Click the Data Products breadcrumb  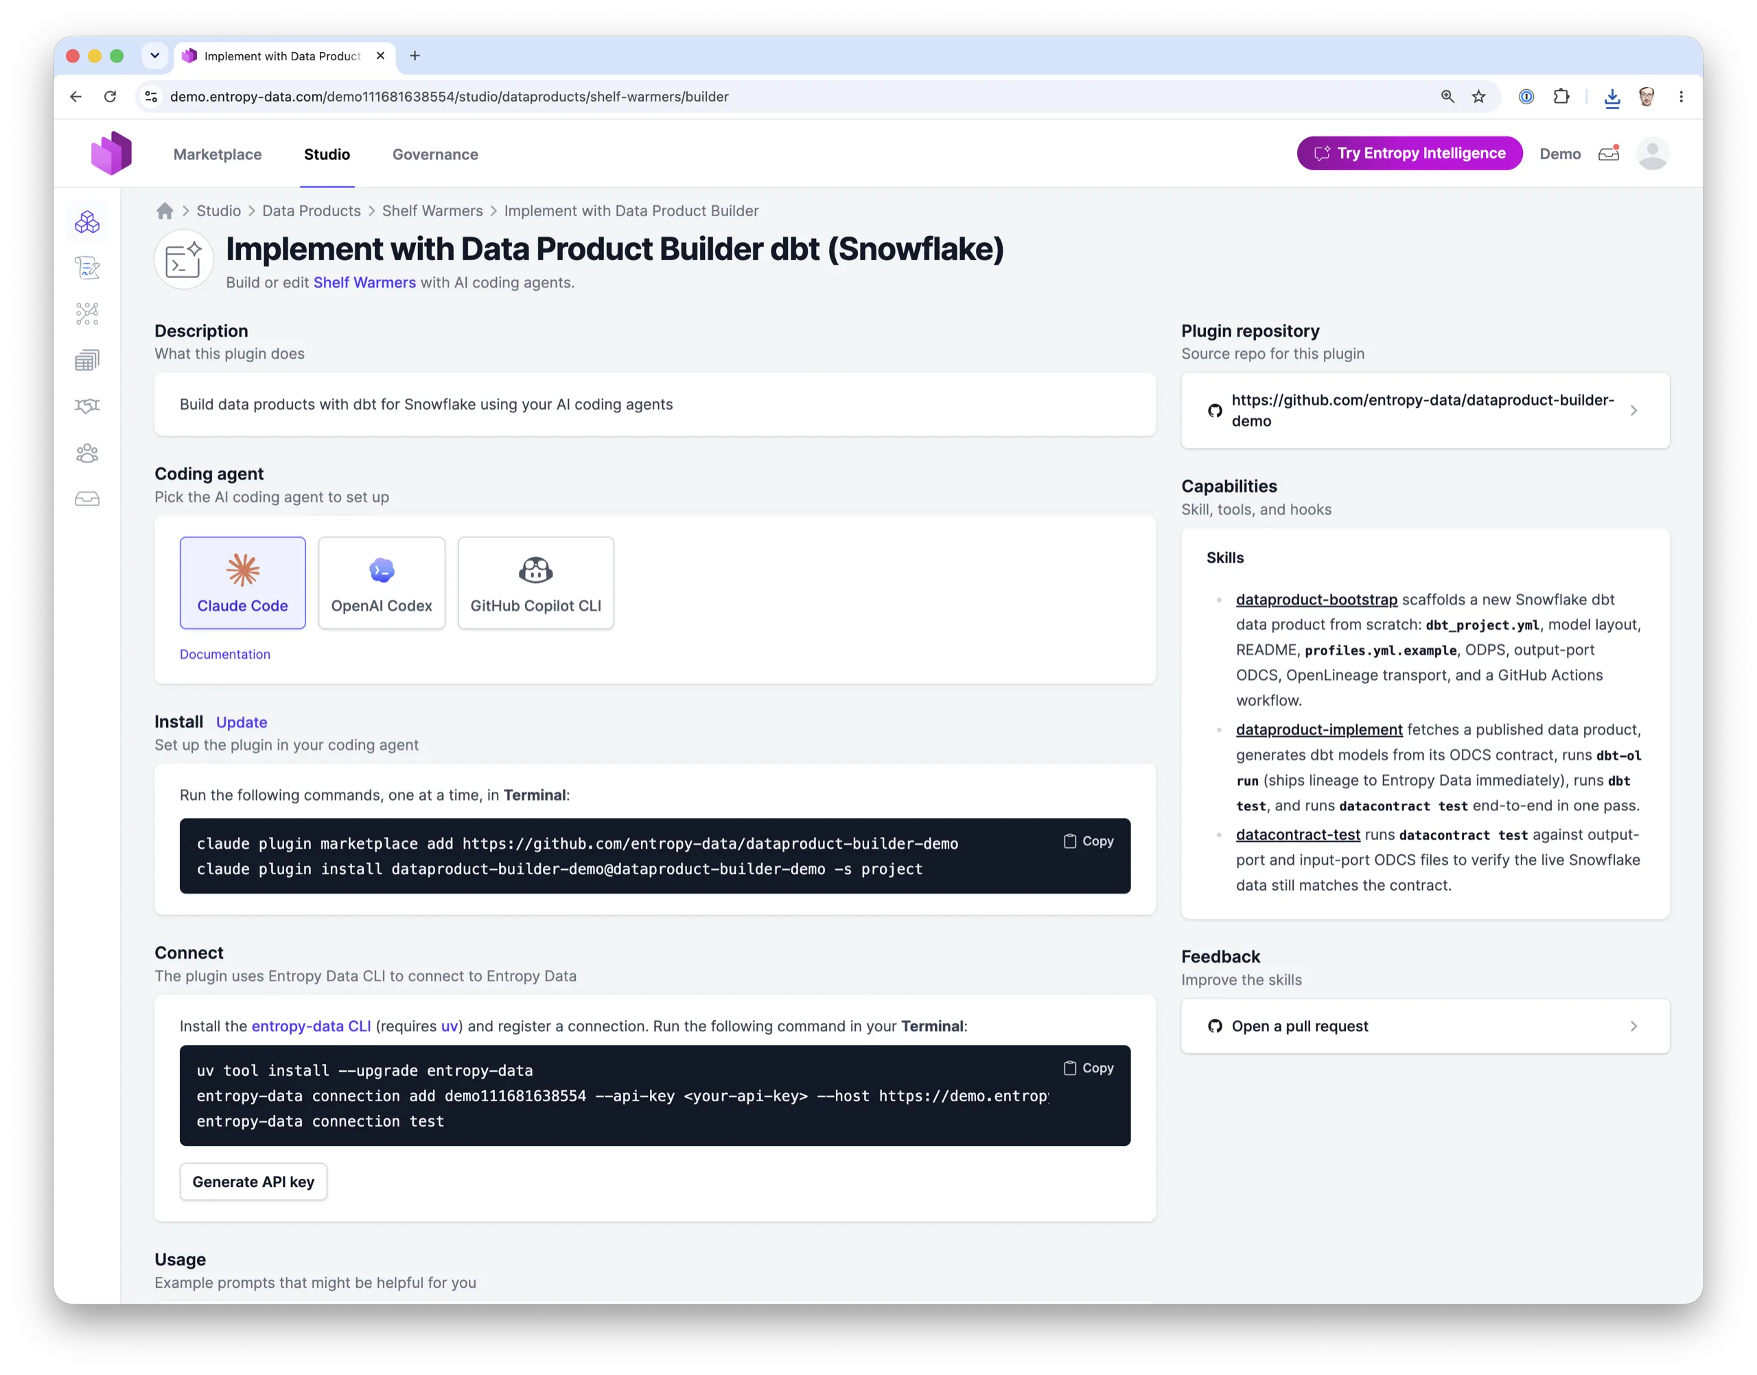(312, 211)
